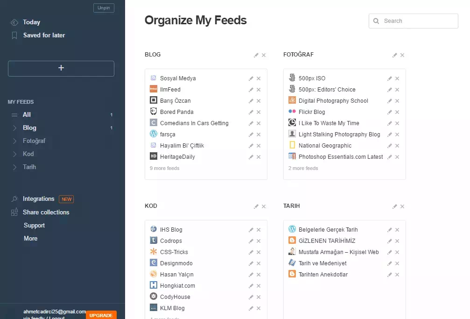Open the Support menu item
The height and width of the screenshot is (319, 470).
click(34, 226)
